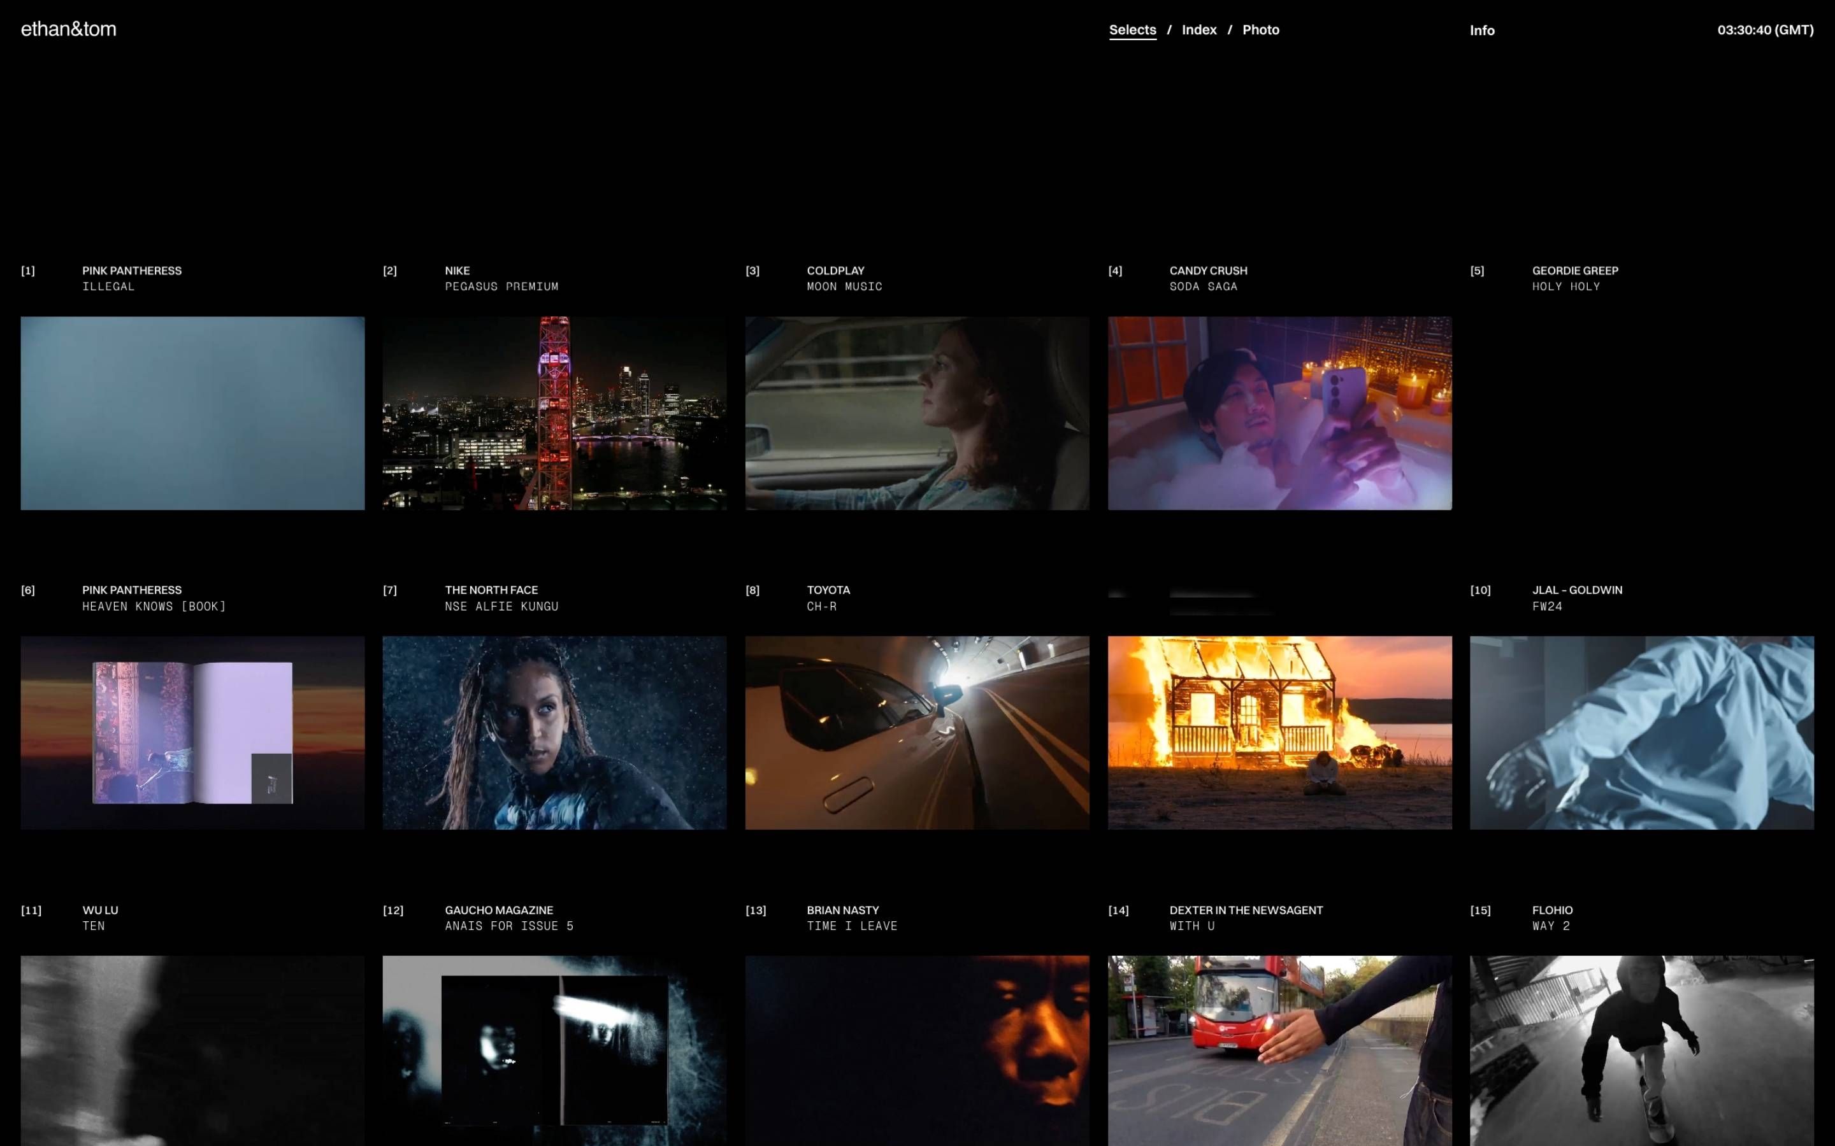Open the Brian Nasty Time I Leave thumbnail

[917, 1050]
